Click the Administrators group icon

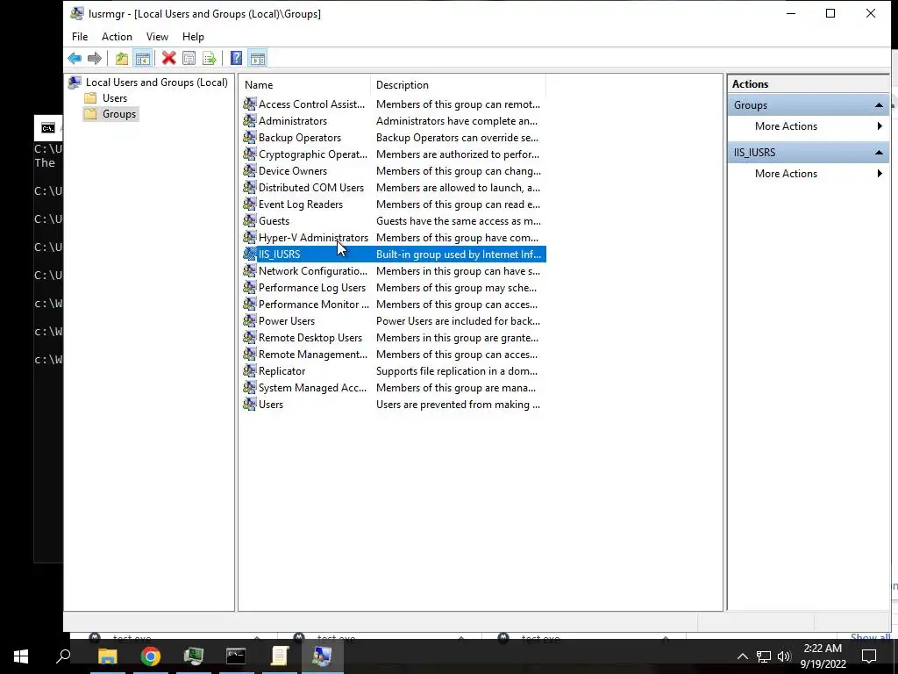click(250, 120)
